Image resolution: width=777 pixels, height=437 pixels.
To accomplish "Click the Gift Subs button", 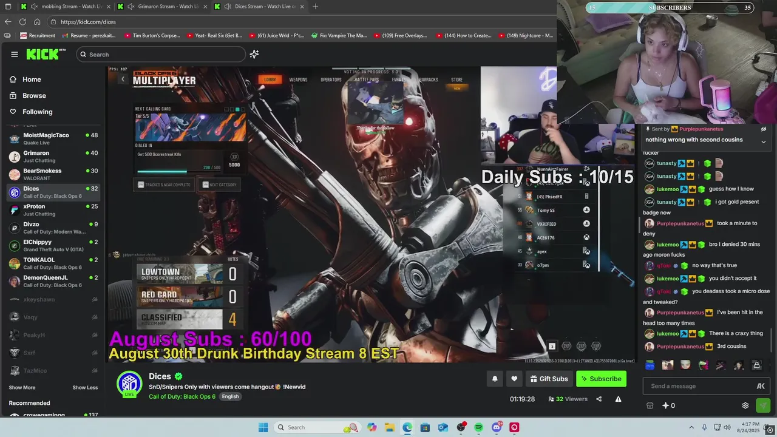I will click(x=549, y=379).
